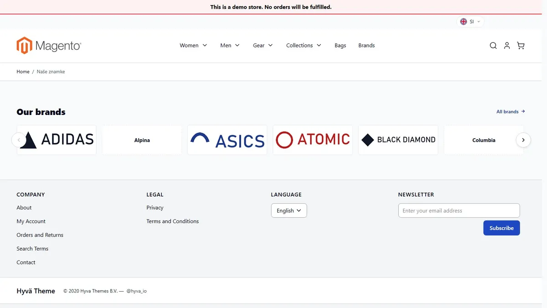Click the Magento logo
The image size is (547, 308).
click(x=49, y=46)
